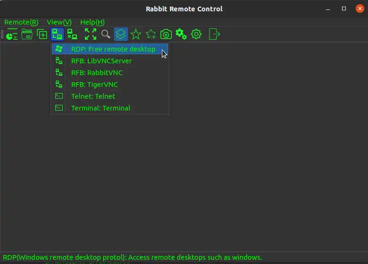Image resolution: width=368 pixels, height=264 pixels.
Task: Open the Remote(R) menu
Action: 21,22
